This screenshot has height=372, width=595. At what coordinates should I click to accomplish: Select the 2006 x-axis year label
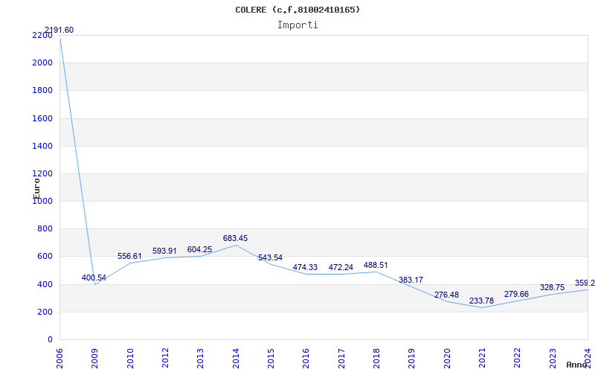click(x=59, y=358)
